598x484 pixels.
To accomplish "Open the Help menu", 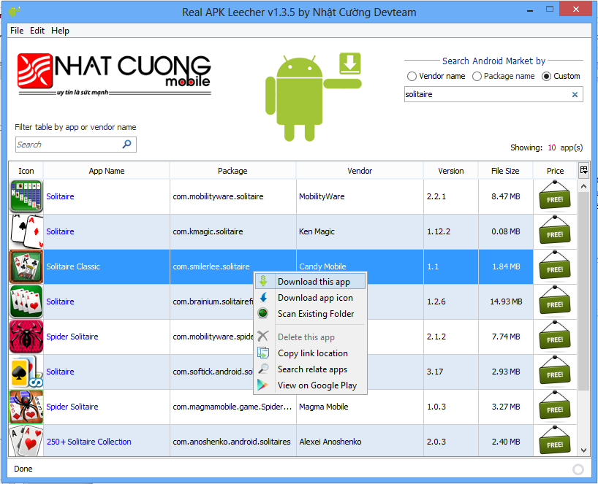I will tap(60, 31).
